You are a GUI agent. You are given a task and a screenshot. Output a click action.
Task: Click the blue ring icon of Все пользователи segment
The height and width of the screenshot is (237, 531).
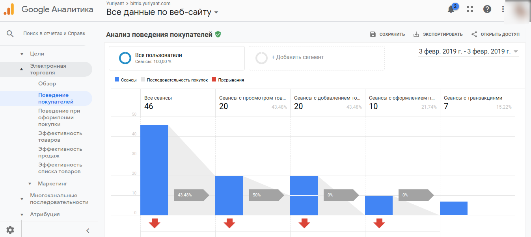coord(125,58)
